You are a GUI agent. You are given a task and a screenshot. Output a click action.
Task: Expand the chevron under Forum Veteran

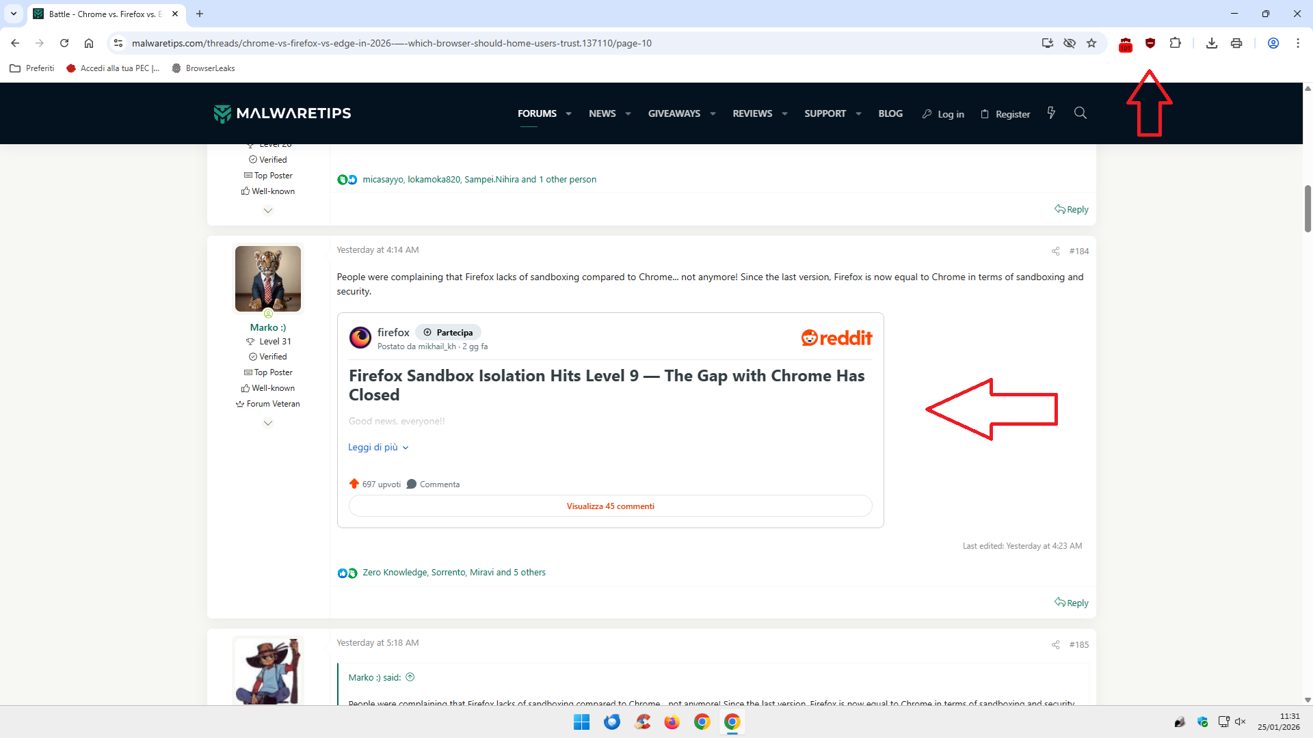click(268, 423)
